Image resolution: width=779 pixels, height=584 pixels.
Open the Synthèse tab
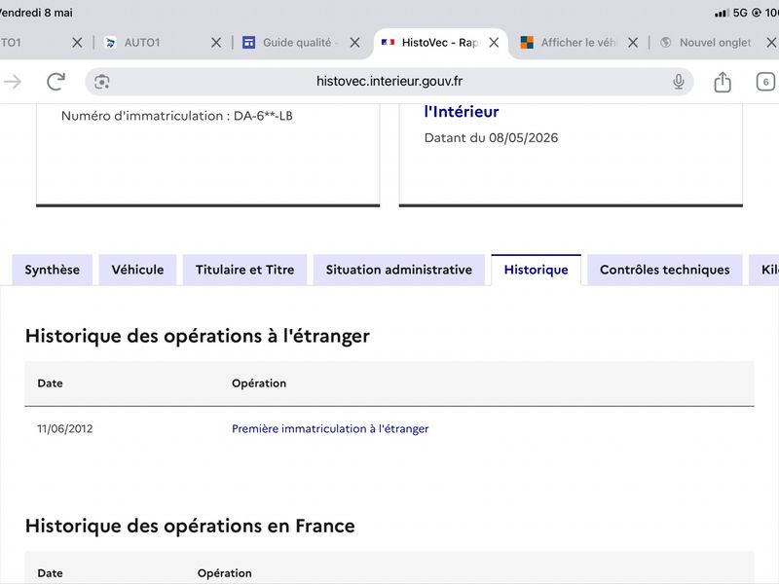(53, 270)
